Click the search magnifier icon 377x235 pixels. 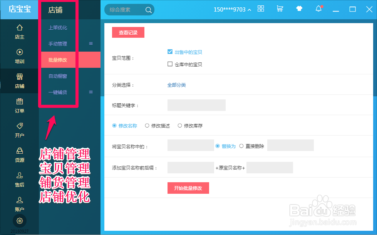pyautogui.click(x=148, y=10)
